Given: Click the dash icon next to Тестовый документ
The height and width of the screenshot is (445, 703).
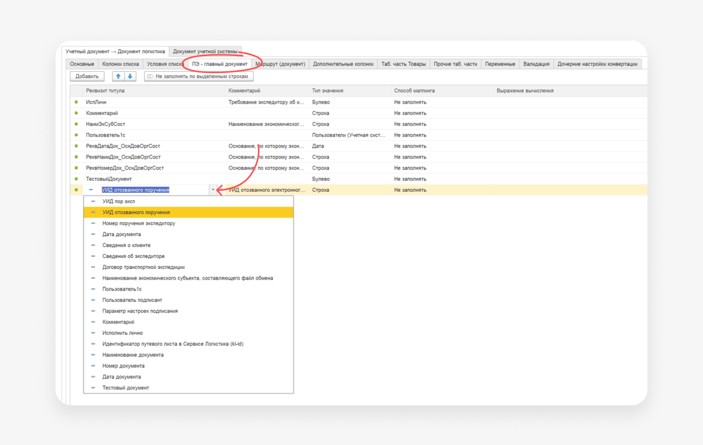Looking at the screenshot, I should click(93, 388).
